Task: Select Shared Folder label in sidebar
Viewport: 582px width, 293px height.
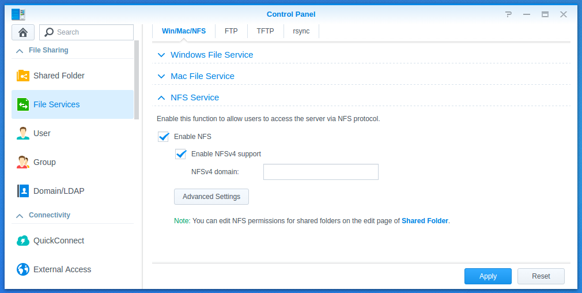Action: pyautogui.click(x=59, y=76)
